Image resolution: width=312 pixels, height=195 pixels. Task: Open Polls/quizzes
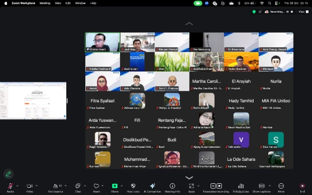(241, 188)
